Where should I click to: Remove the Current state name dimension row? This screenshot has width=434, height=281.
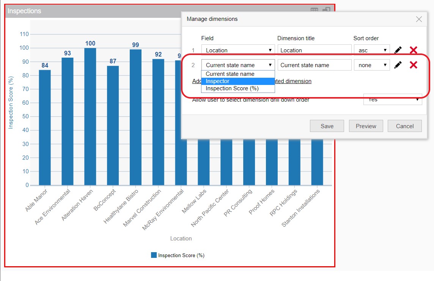414,65
